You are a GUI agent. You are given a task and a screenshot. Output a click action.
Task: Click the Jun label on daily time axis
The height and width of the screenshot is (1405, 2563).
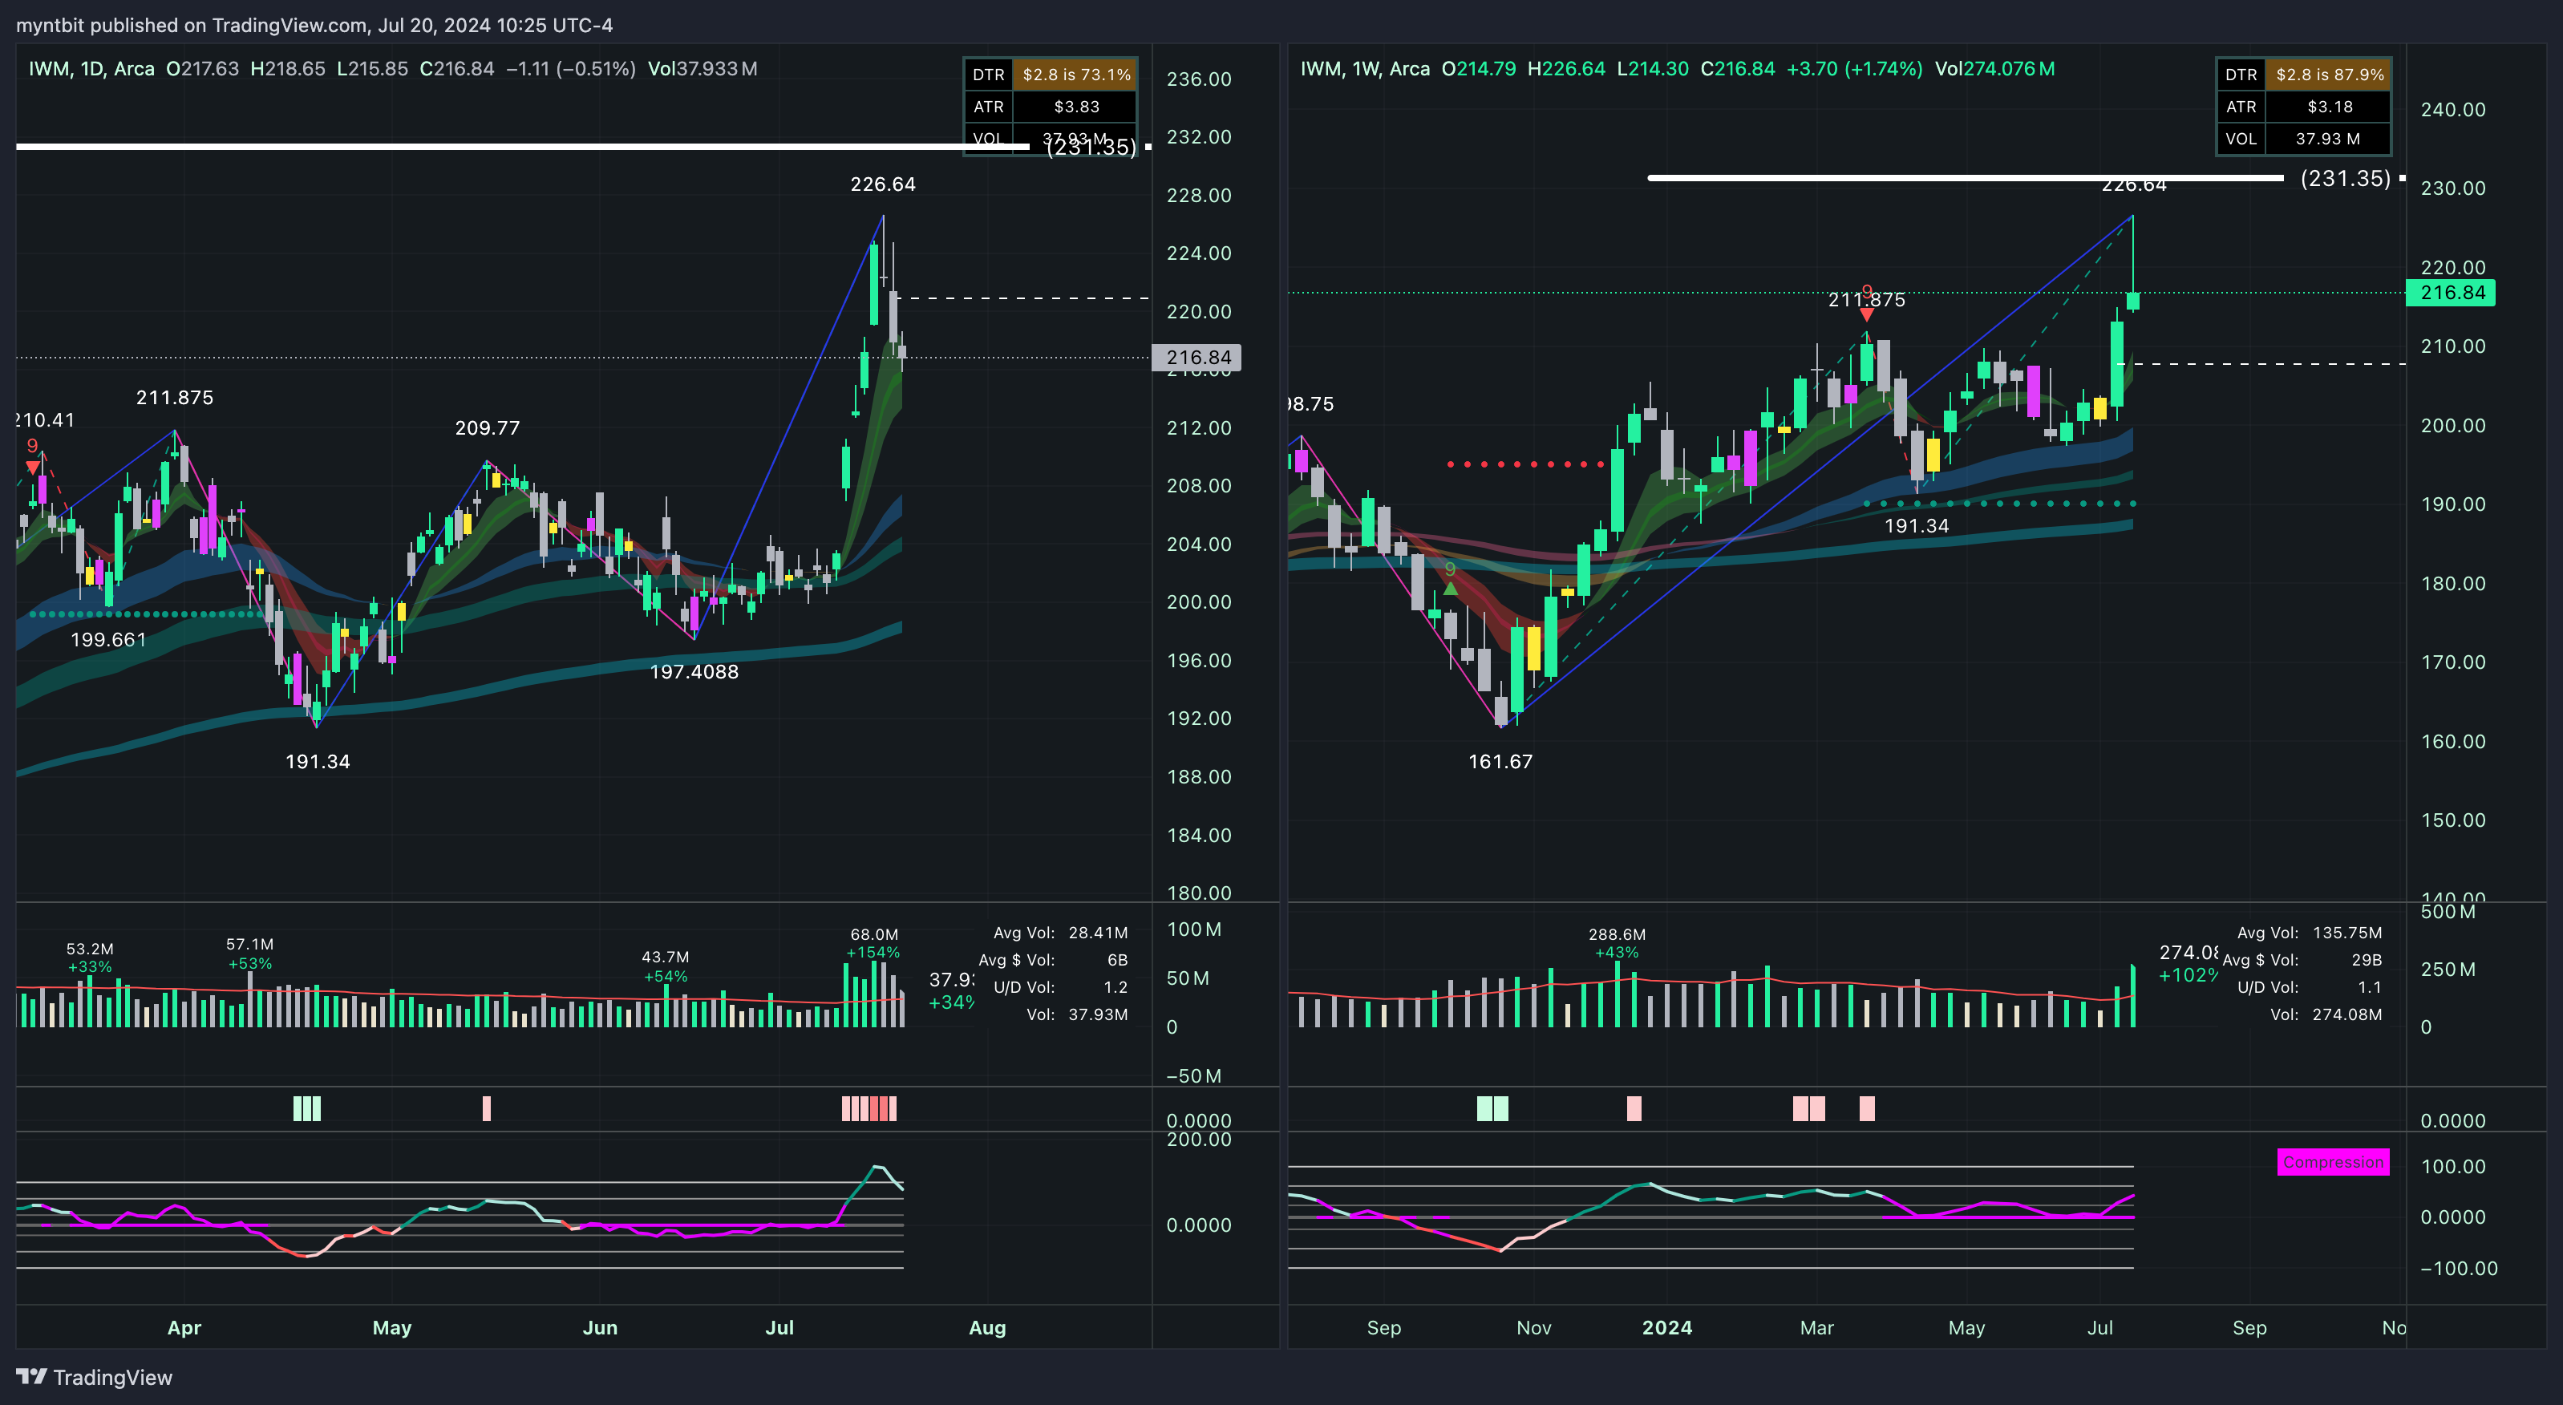tap(600, 1327)
